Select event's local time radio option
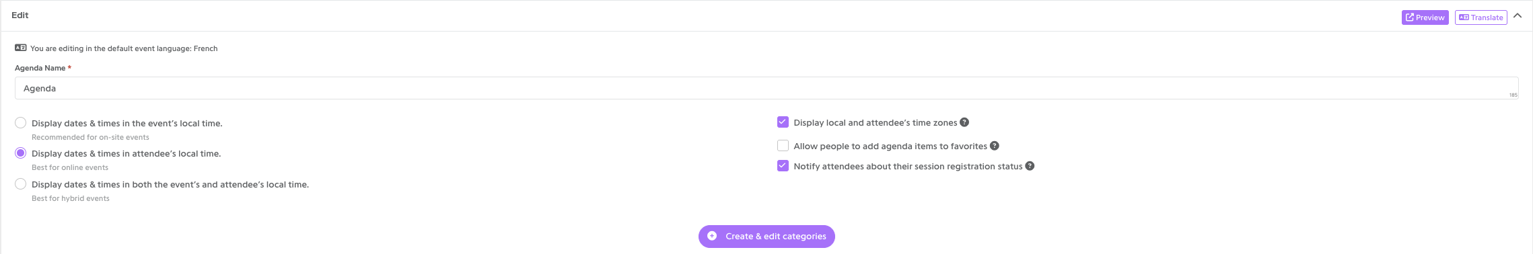The height and width of the screenshot is (254, 1533). (x=21, y=123)
